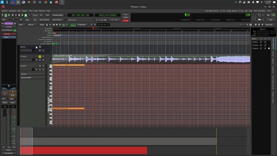Trigger the MIDI panic button
The image size is (277, 156).
click(x=3, y=15)
